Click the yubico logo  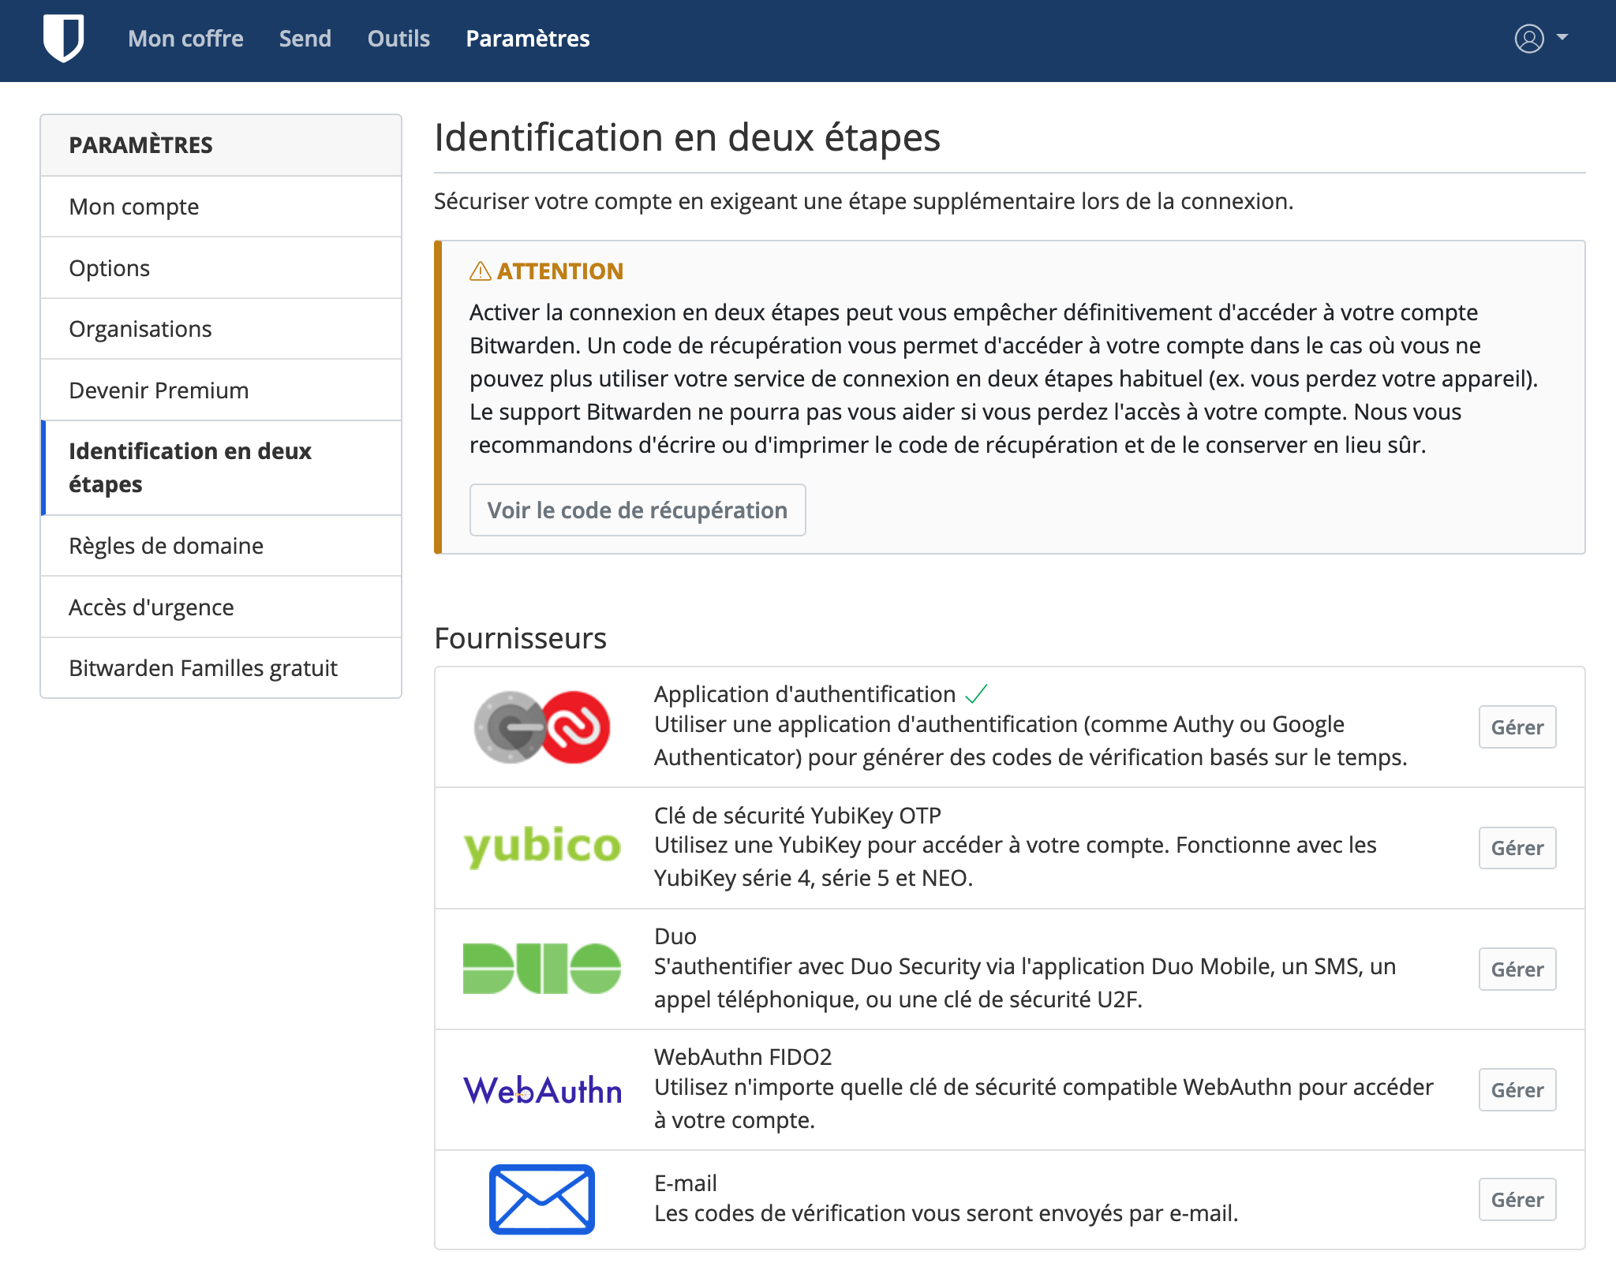[x=542, y=847]
